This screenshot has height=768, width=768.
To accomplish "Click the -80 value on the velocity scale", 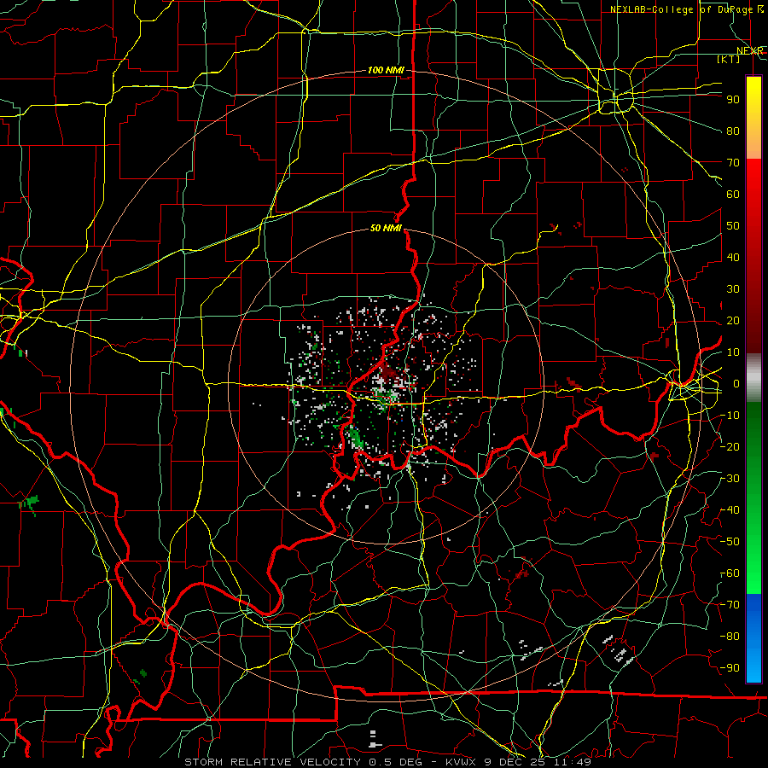I will coord(730,637).
